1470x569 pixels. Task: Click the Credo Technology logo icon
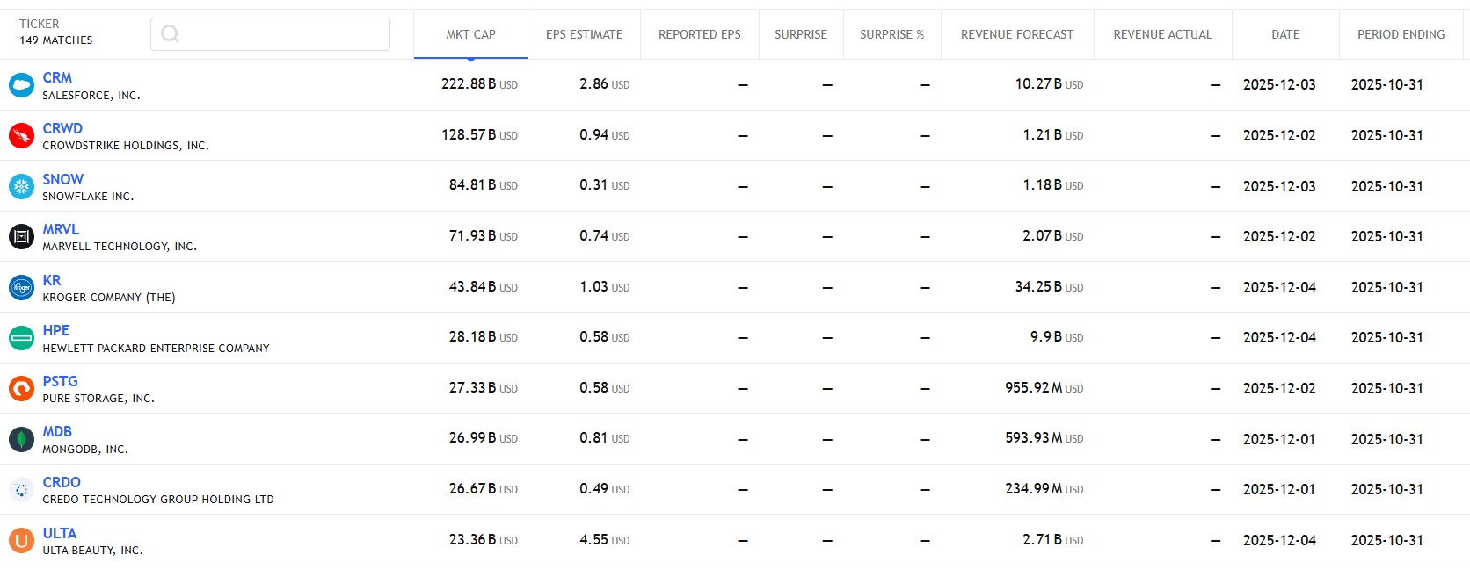coord(21,490)
